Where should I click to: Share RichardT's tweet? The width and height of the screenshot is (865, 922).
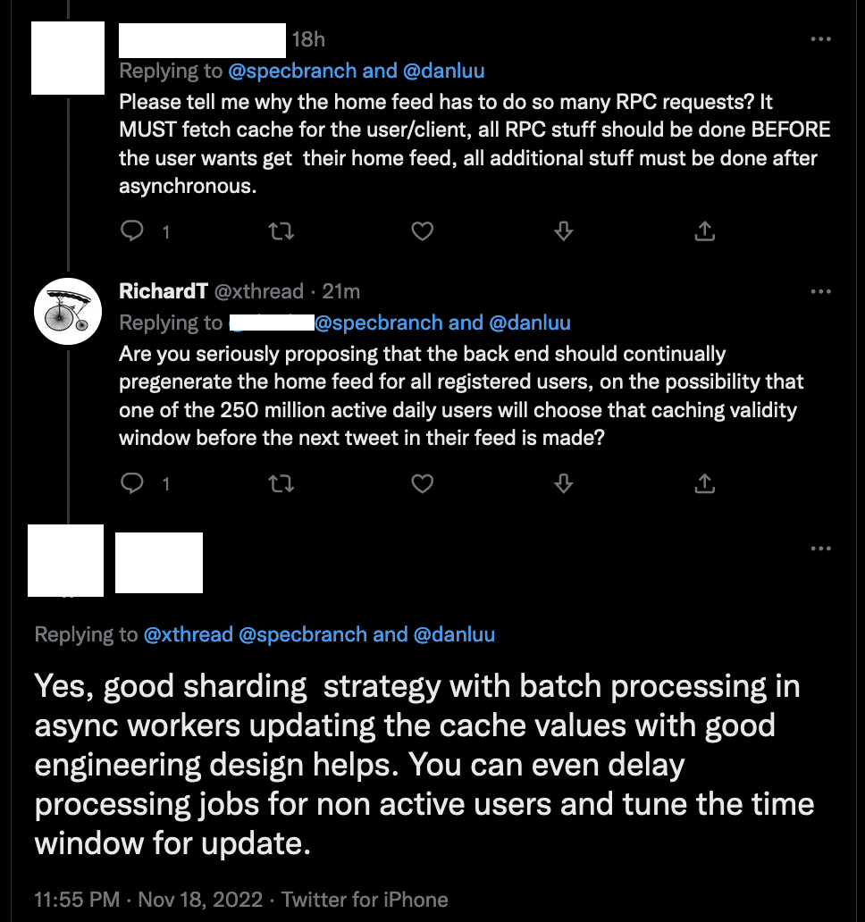[705, 483]
